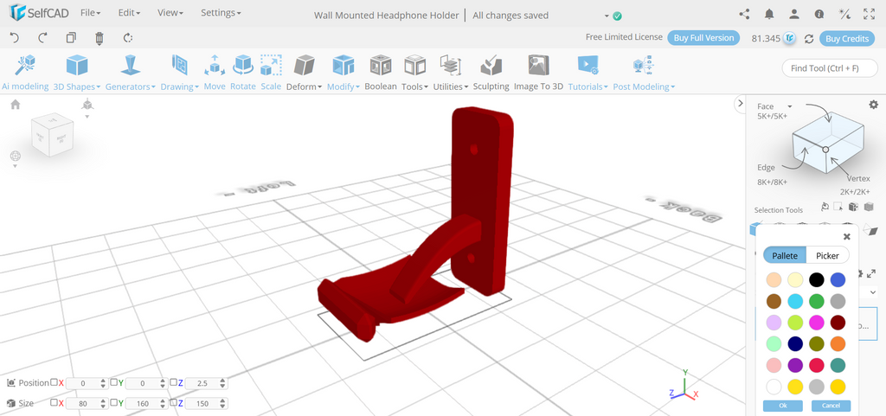Confirm color with Ok button
Viewport: 886px width, 416px height.
point(782,406)
